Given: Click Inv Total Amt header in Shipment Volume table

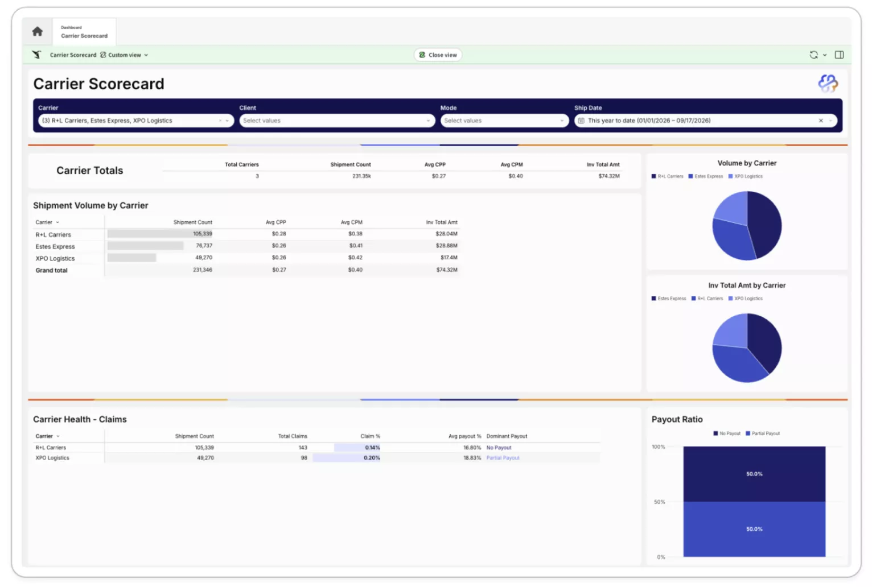Looking at the screenshot, I should pyautogui.click(x=442, y=222).
